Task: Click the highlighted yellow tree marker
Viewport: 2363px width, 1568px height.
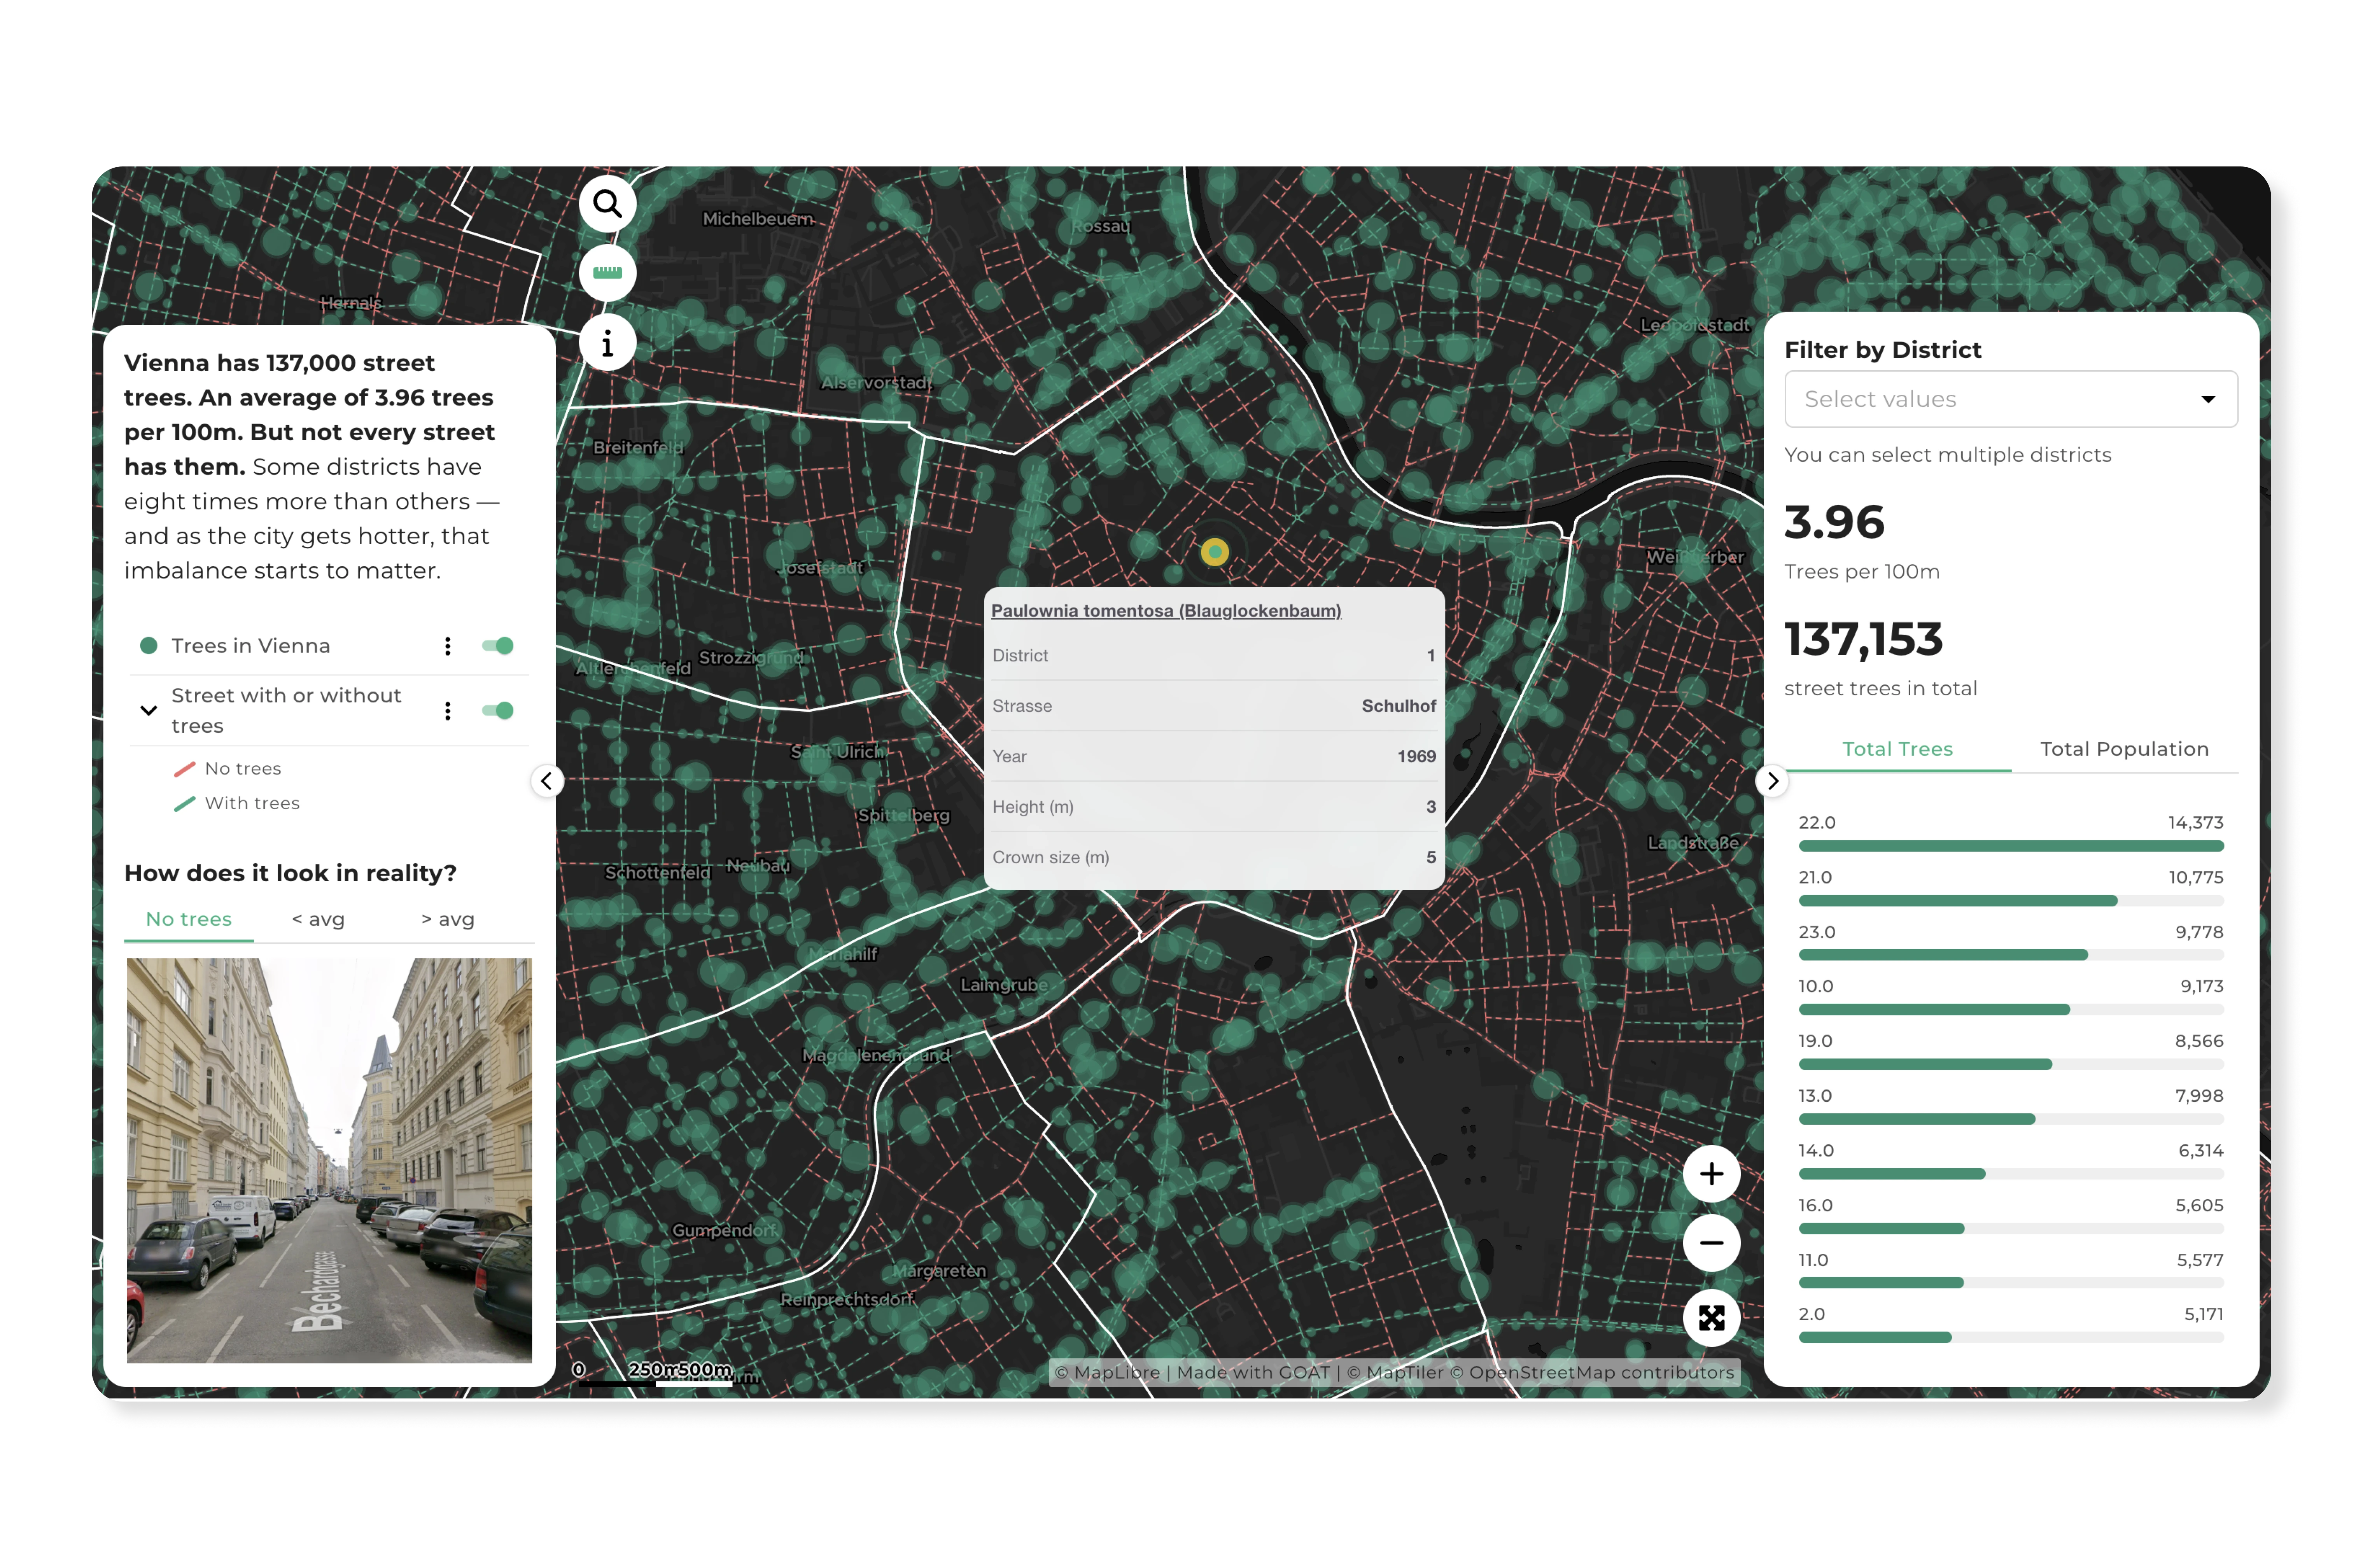Action: [1214, 551]
